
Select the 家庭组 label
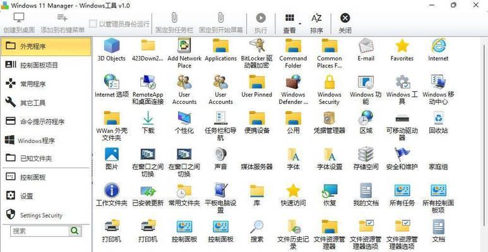click(x=438, y=167)
